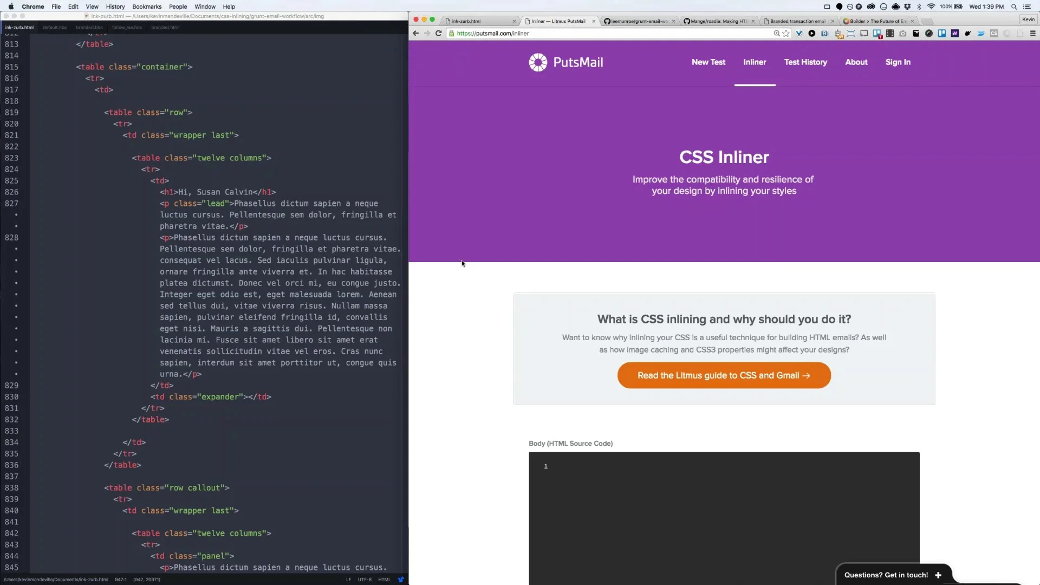Open the Dropbox menu bar icon
1040x585 pixels.
(907, 6)
